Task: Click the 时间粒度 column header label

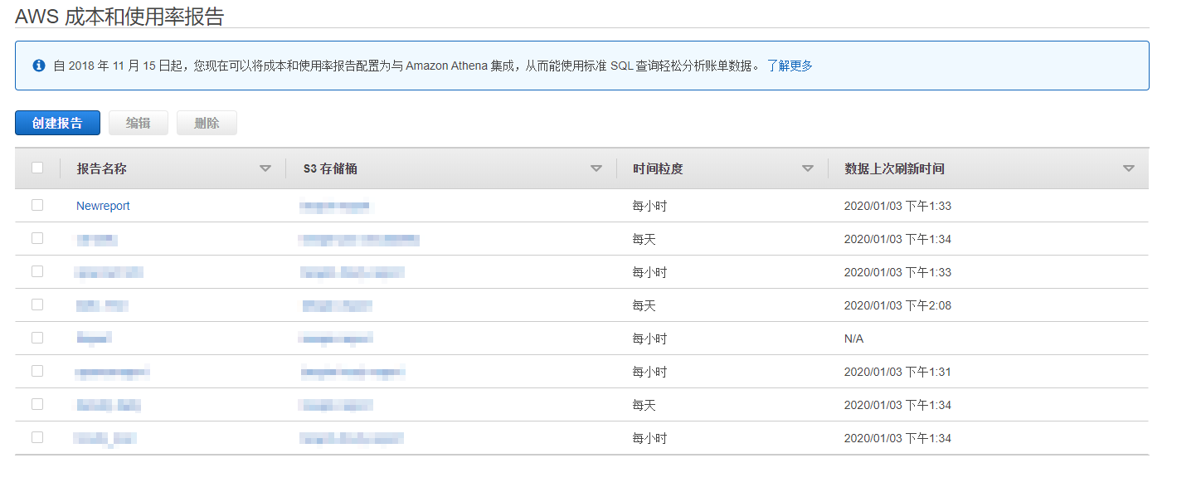Action: click(x=658, y=168)
